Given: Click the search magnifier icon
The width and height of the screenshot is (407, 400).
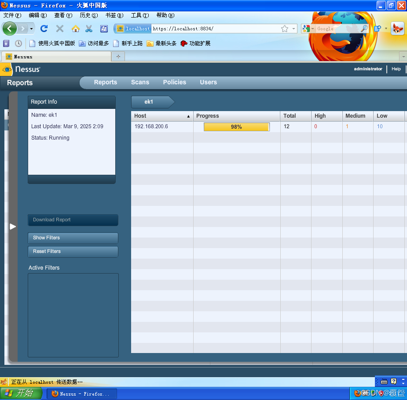Looking at the screenshot, I should 364,29.
